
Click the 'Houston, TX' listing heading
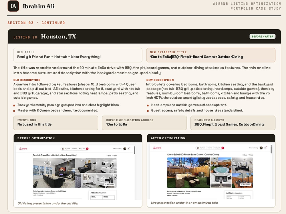pos(58,37)
